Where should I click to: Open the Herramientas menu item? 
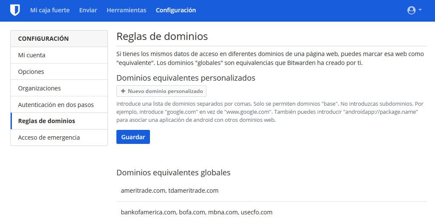point(126,10)
